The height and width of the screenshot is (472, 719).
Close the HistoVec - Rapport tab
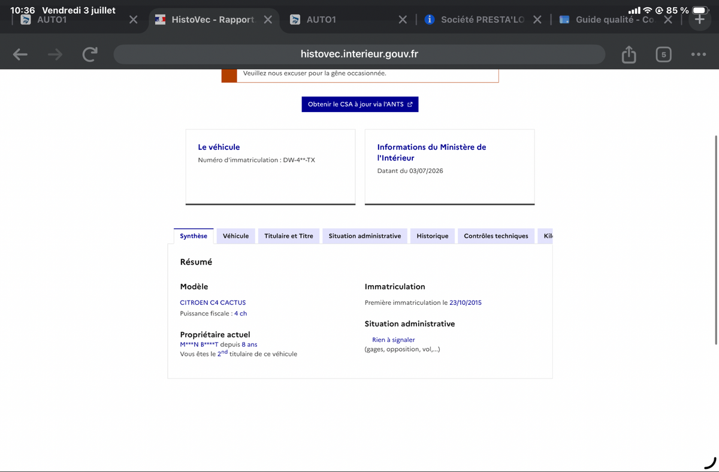coord(268,20)
